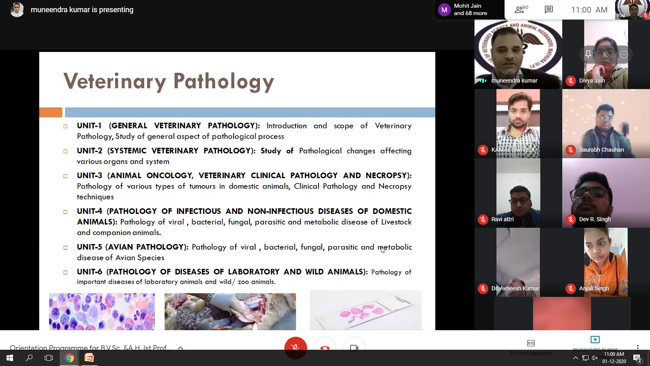Screen dimensions: 650x366
Task: Click Divya Jain's muted microphone indicator
Action: (x=571, y=81)
